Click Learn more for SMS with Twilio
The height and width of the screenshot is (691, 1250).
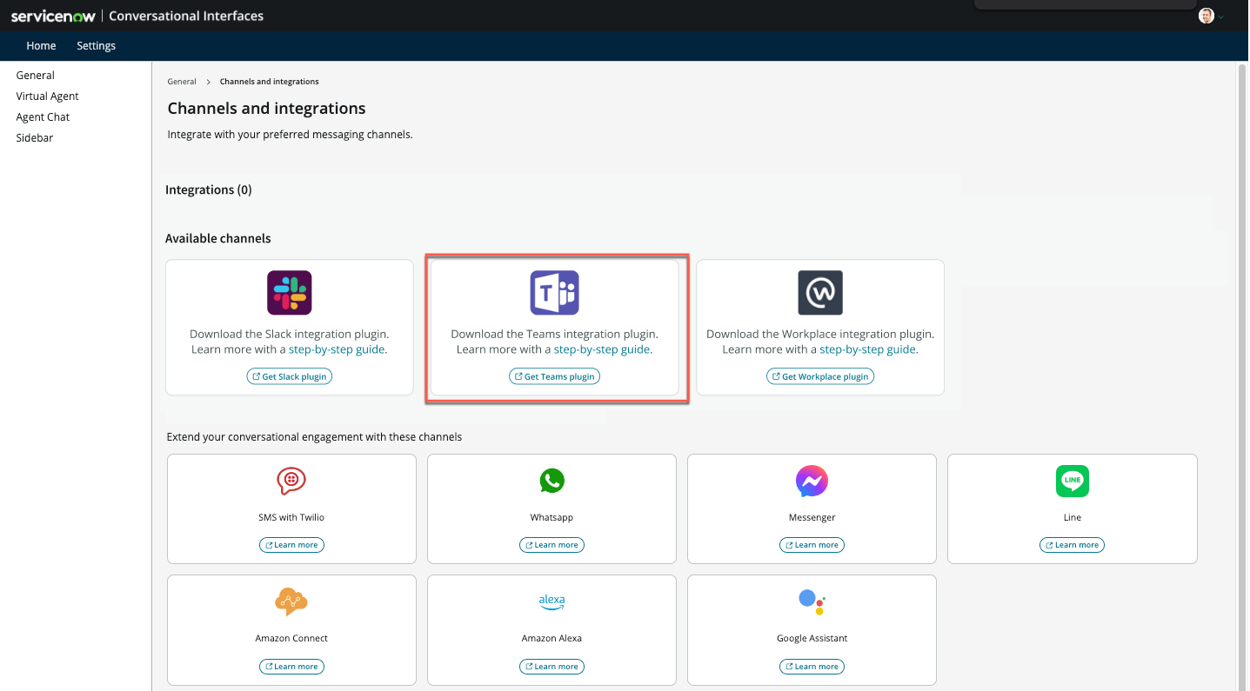pyautogui.click(x=291, y=545)
